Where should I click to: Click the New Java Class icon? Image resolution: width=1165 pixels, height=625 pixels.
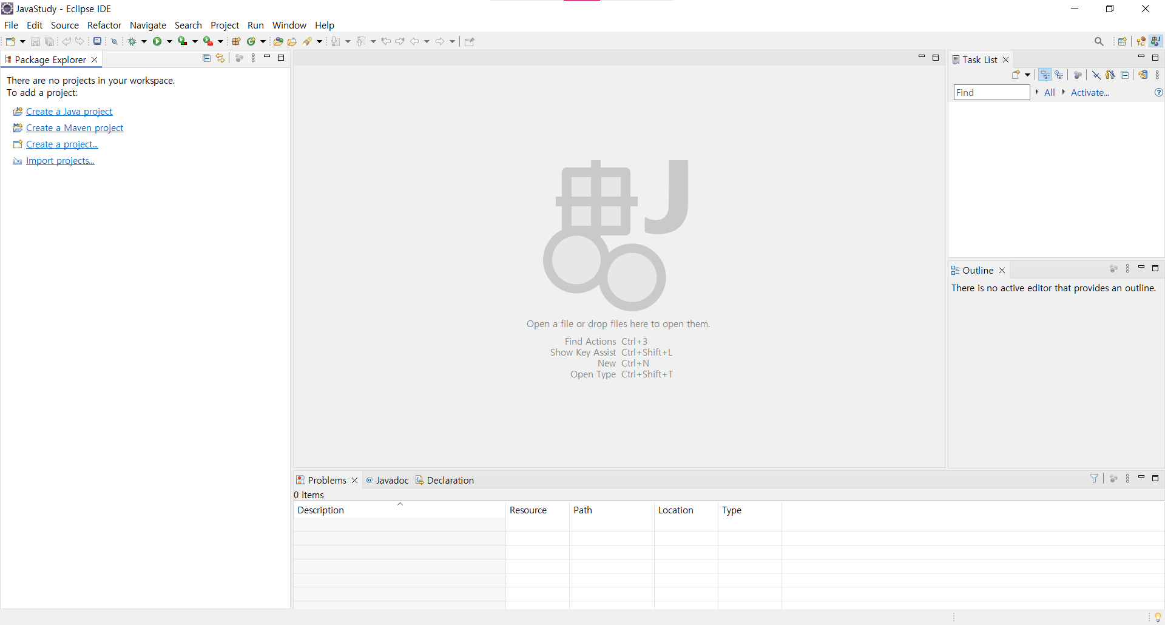251,41
